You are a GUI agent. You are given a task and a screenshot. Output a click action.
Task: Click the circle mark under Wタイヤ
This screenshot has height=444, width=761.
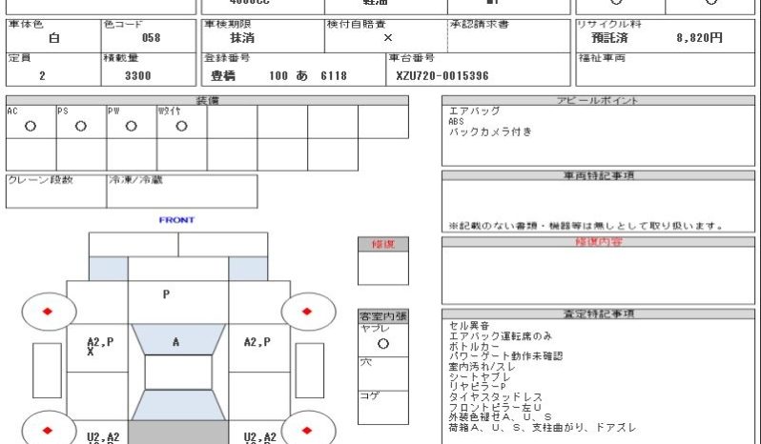pos(181,126)
